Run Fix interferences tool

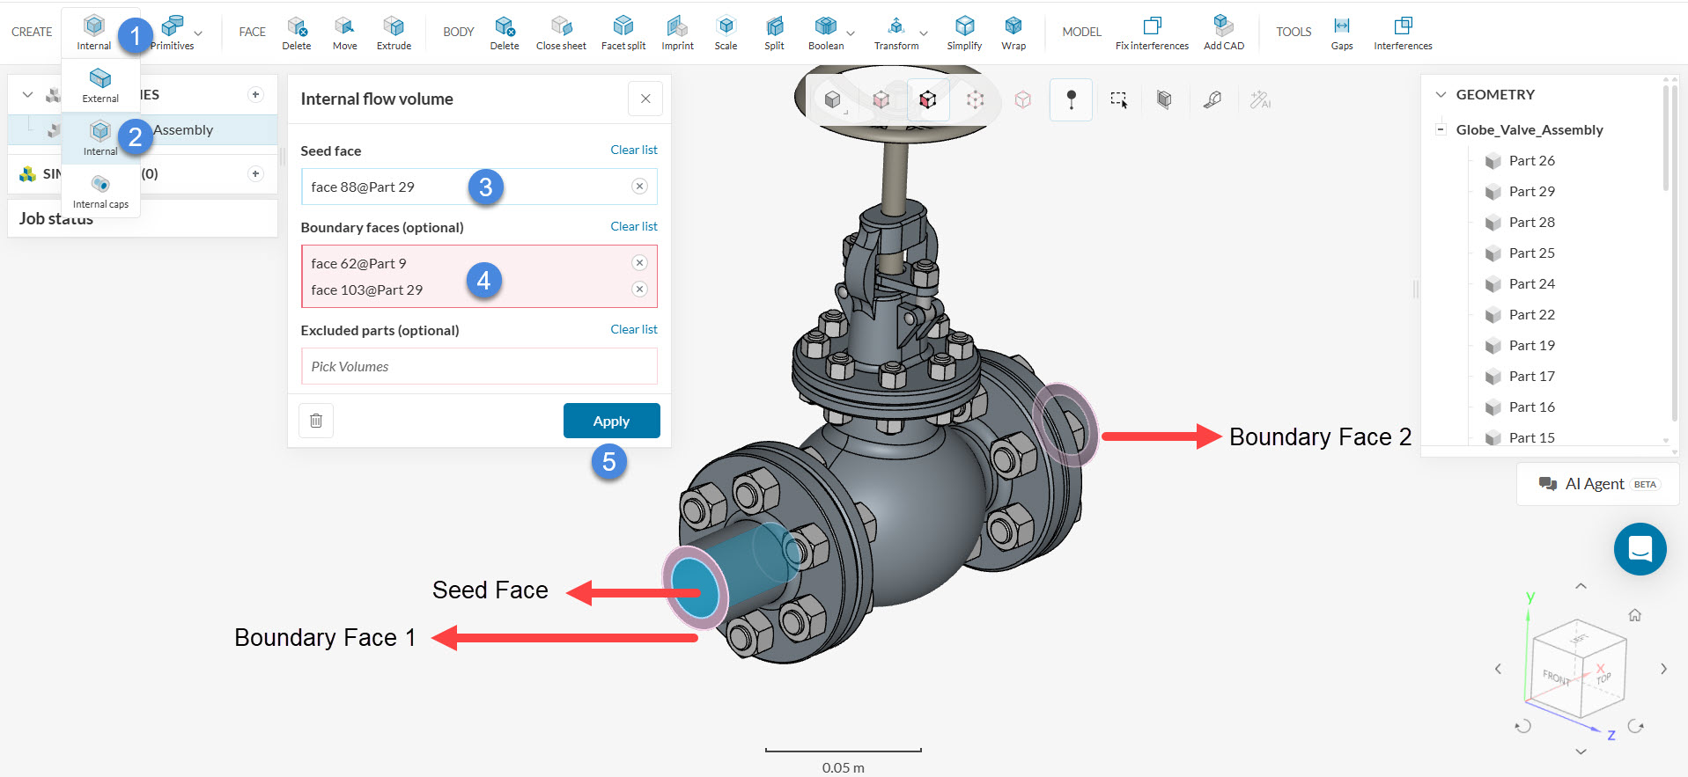[1152, 26]
